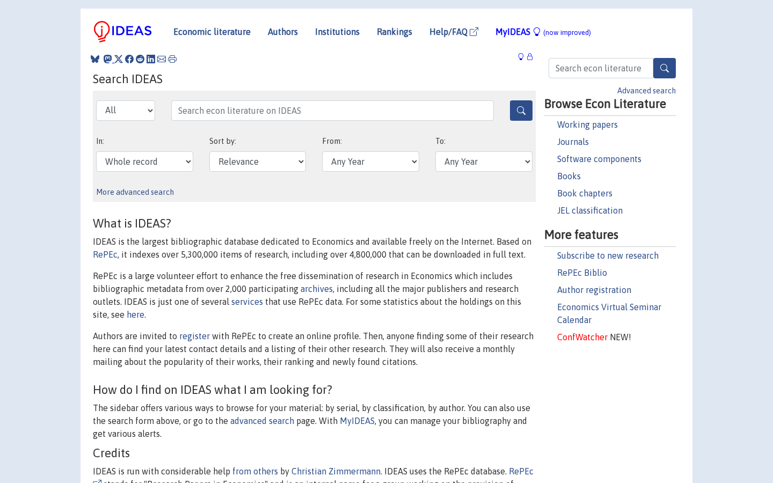Open ConfWatcher link
The height and width of the screenshot is (483, 773).
point(582,337)
